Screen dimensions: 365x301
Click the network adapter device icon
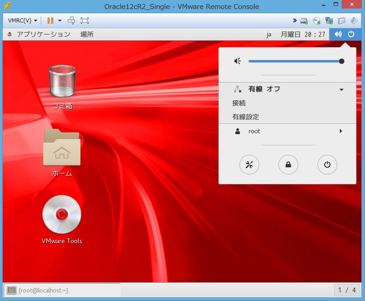(329, 21)
